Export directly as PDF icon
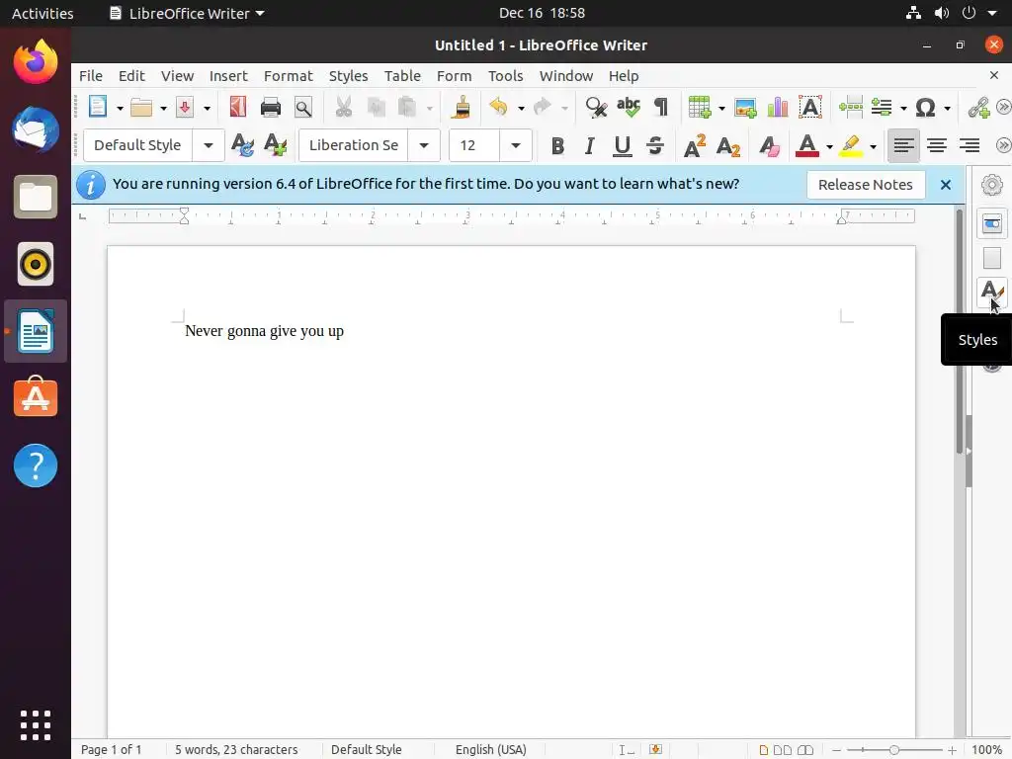The image size is (1012, 759). [237, 107]
